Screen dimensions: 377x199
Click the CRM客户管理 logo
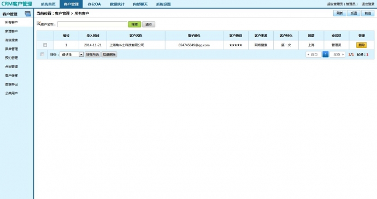point(16,4)
